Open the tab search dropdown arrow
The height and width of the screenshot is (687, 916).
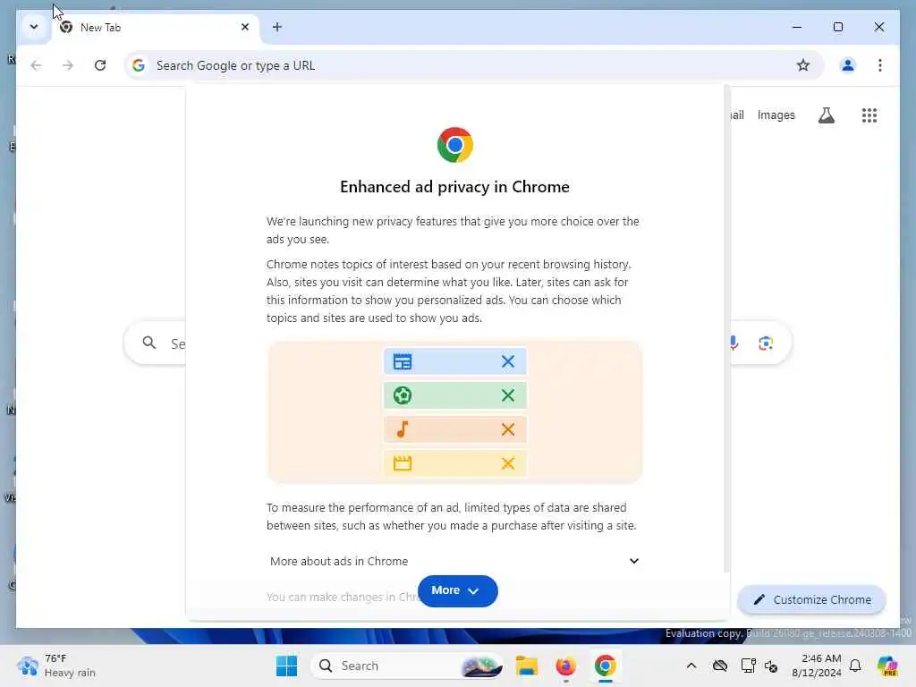pos(34,27)
